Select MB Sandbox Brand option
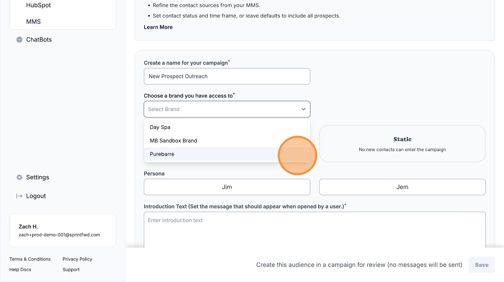The image size is (504, 282). click(173, 141)
